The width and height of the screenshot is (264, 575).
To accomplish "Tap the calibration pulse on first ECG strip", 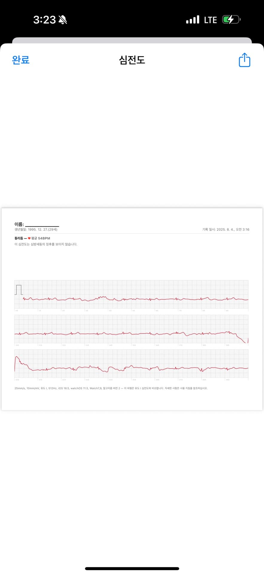I will pos(19,290).
